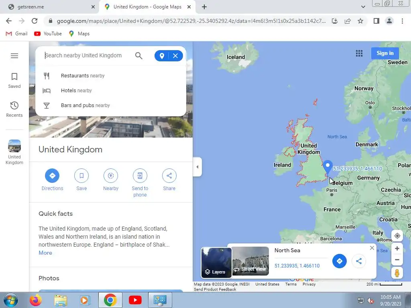Close the North Sea info card
Viewport: 411px width, 308px height.
coord(372,248)
